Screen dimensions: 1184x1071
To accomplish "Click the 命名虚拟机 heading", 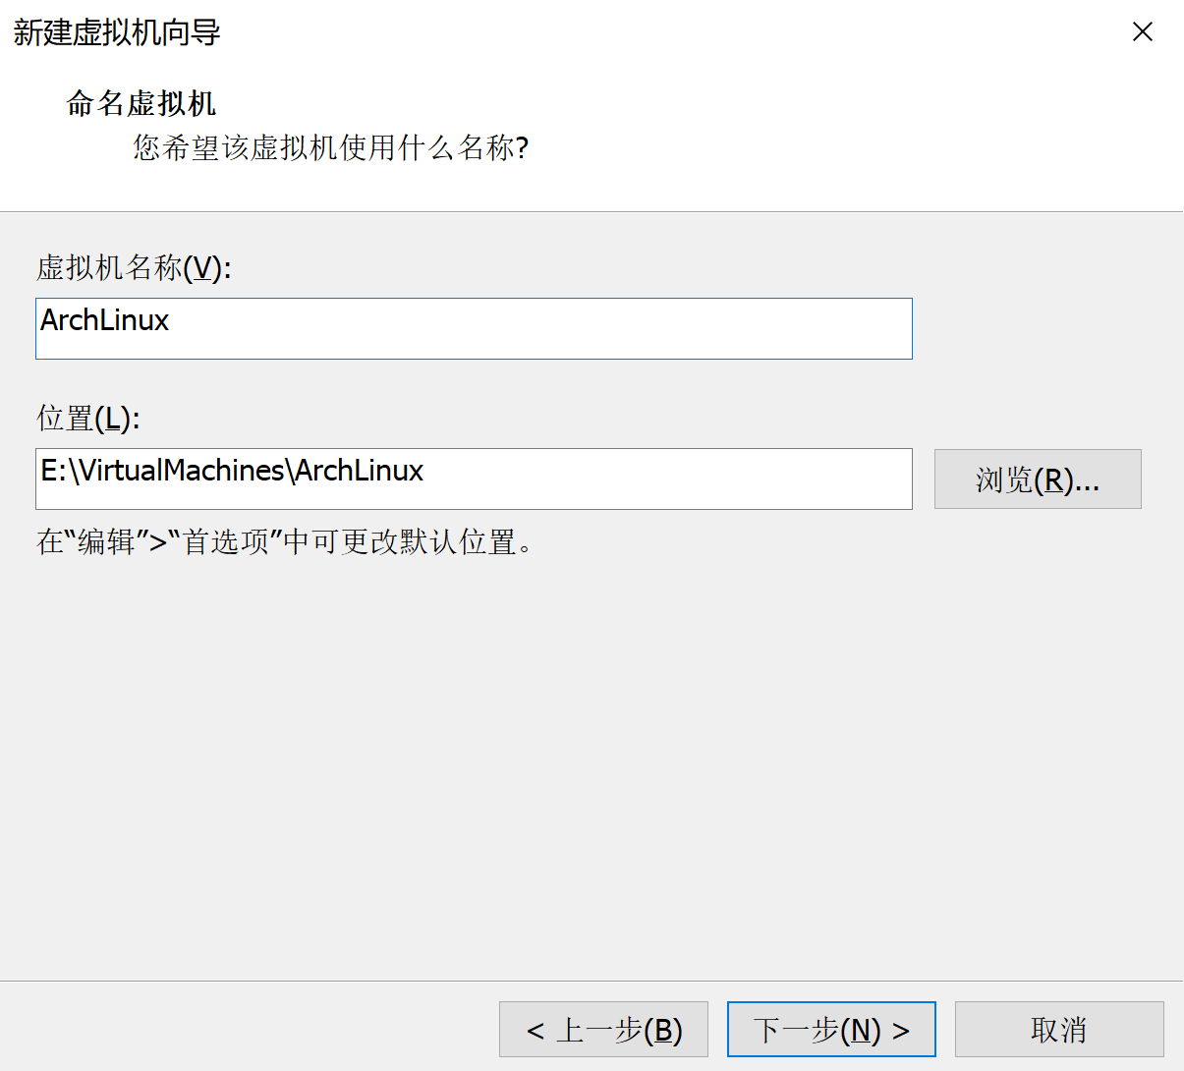I will point(141,104).
